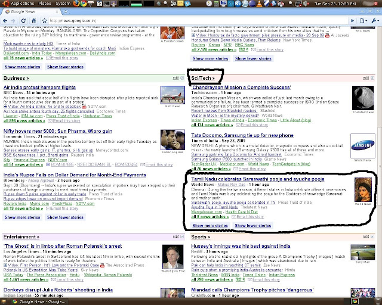Email the Tamil Nadu pooja story via its envelope

pyautogui.click(x=248, y=217)
